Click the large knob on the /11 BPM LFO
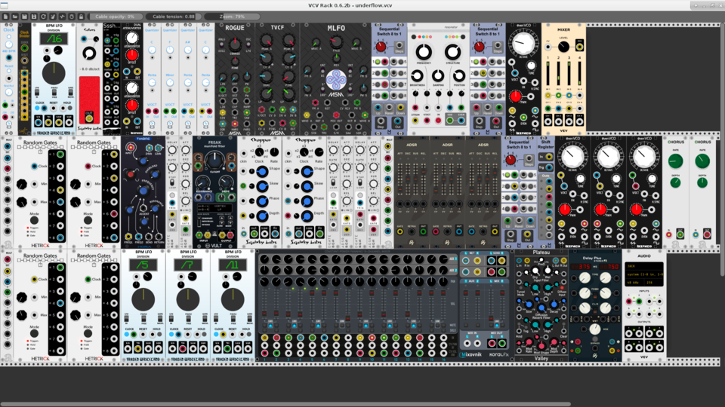 pos(233,299)
